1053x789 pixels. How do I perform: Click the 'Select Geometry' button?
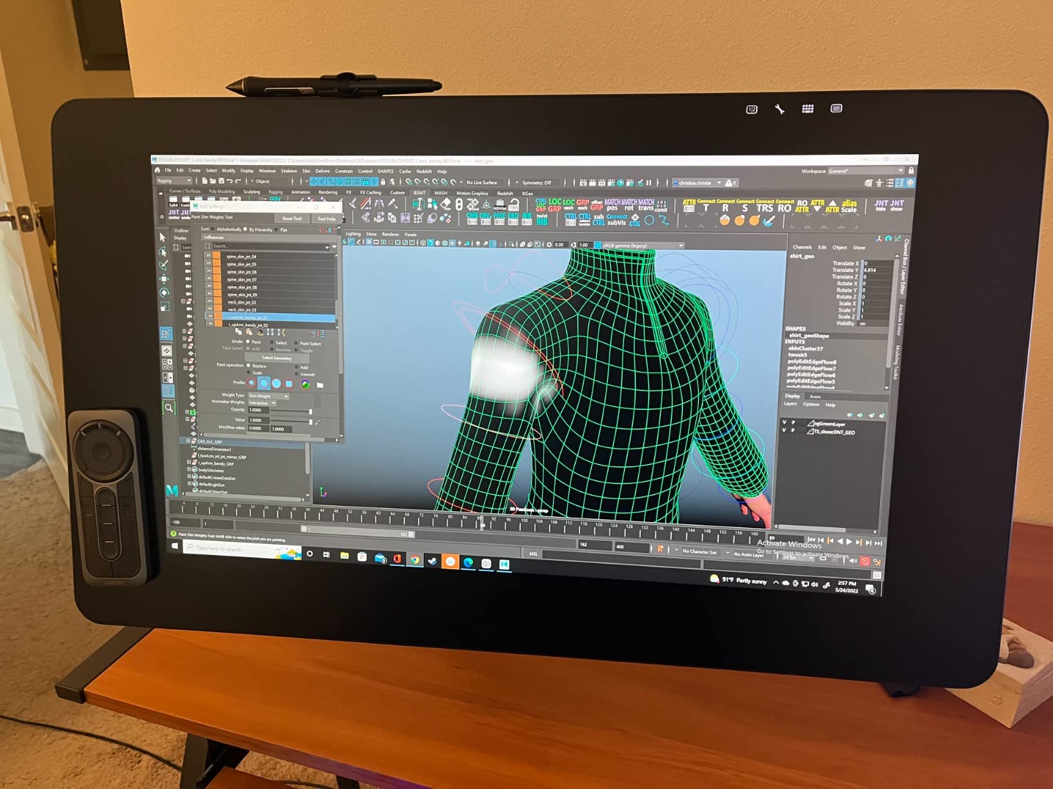click(x=276, y=358)
